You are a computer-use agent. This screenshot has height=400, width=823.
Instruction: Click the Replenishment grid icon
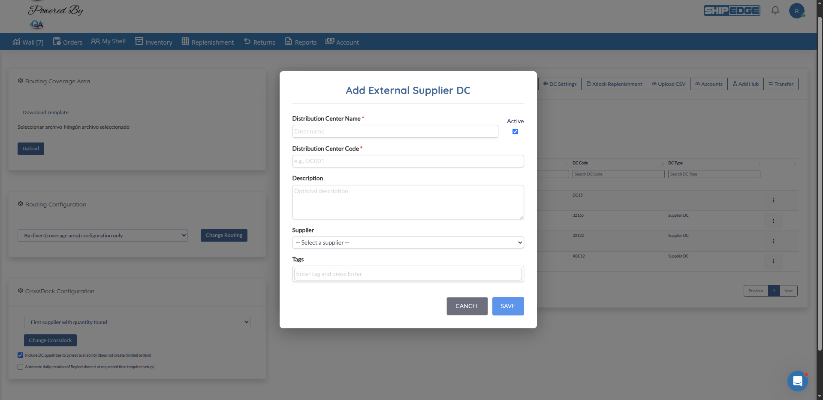coord(185,41)
